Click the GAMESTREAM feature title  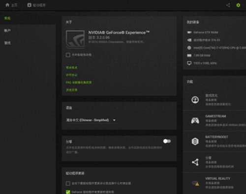(215, 116)
